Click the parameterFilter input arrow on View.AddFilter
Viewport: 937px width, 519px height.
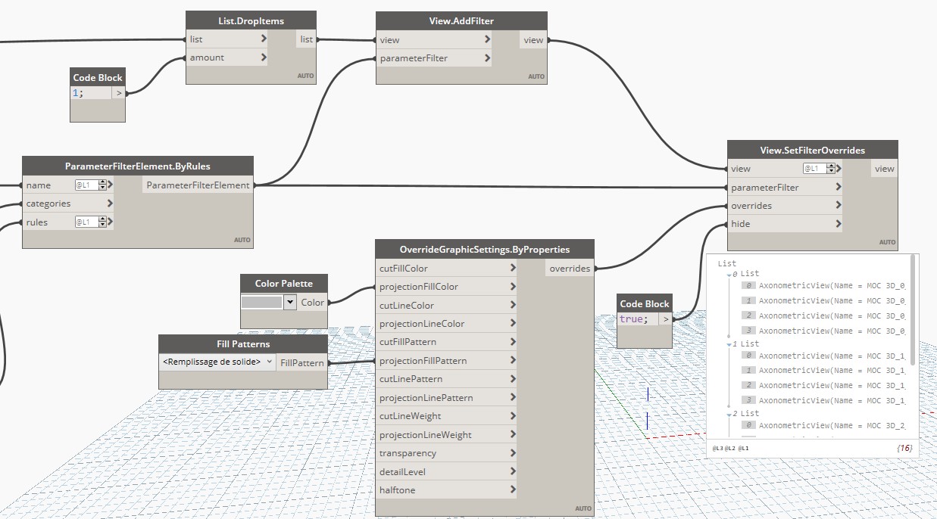point(489,57)
